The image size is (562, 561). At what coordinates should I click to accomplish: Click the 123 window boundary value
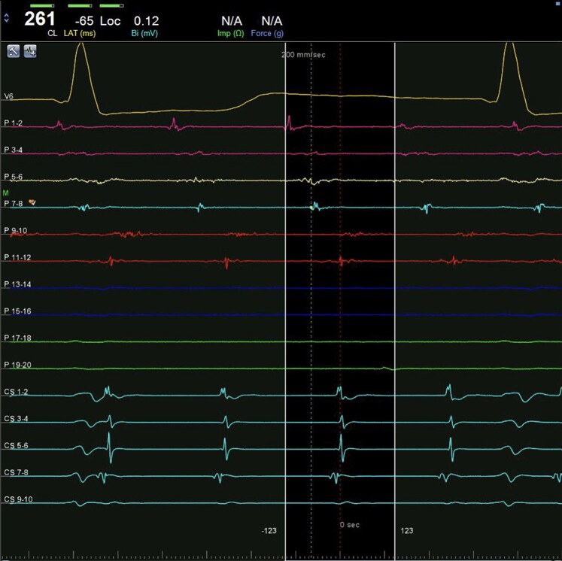click(x=406, y=531)
